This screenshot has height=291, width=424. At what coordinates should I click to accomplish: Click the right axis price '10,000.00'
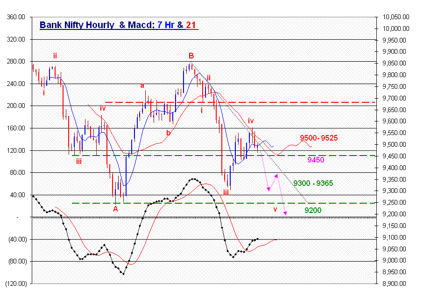(x=396, y=28)
